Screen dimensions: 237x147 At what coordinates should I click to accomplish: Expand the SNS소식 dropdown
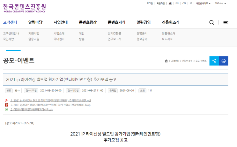220,3
